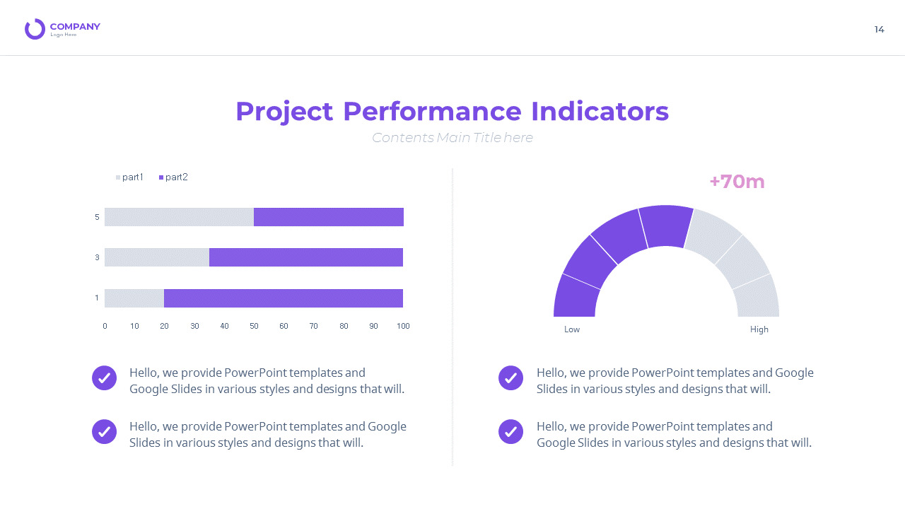The image size is (905, 509).
Task: Click the purple segment of bar 1
Action: tap(283, 298)
